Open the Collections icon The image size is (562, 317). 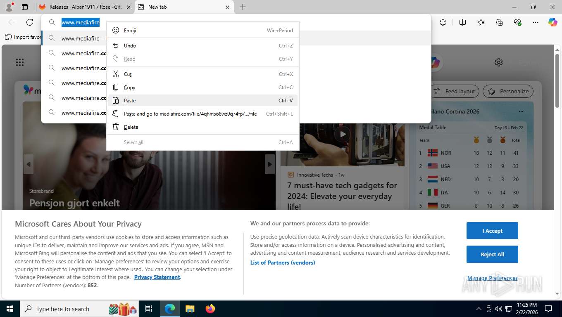499,22
